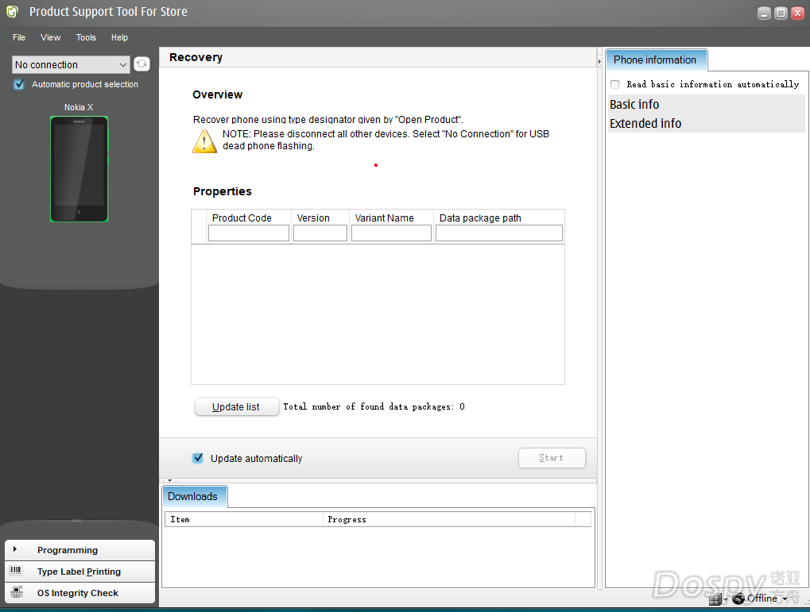Open the Programming panel label
Viewport: 810px width, 612px height.
tap(67, 550)
